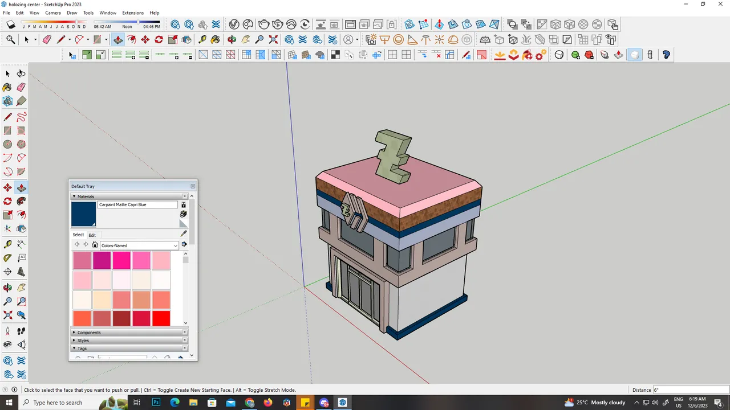This screenshot has width=730, height=410.
Task: Open the Extensions menu
Action: [x=133, y=13]
